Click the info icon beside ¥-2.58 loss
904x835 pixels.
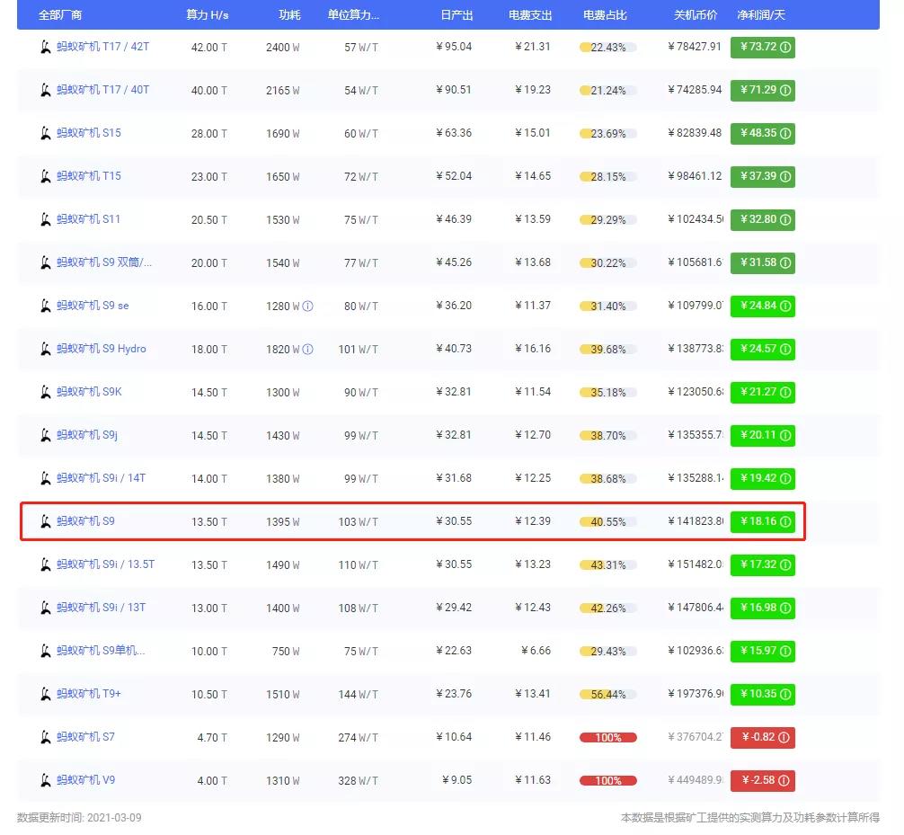[x=784, y=780]
